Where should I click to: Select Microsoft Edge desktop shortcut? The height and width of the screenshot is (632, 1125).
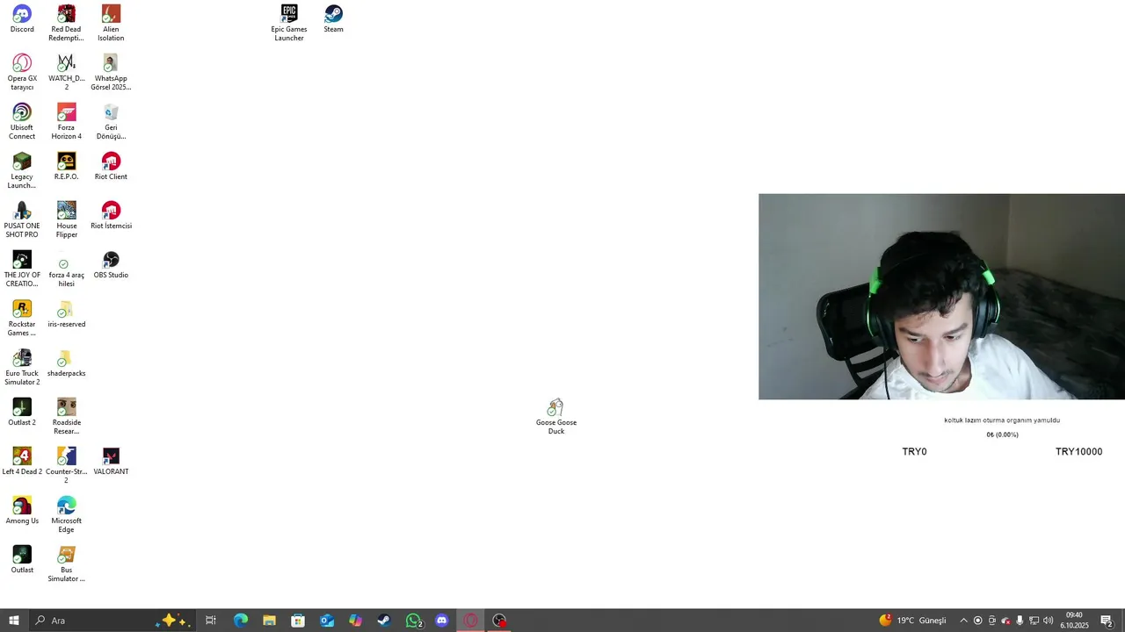(x=66, y=514)
